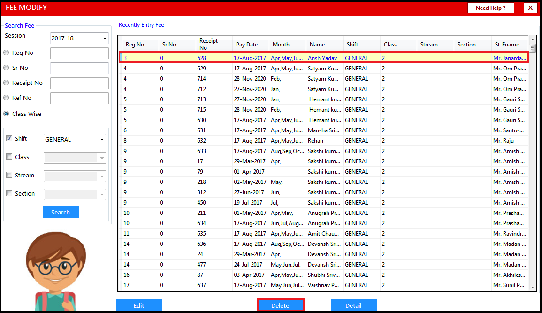Screen dimensions: 542x313
Task: Click the table scrollbar up arrow
Action: pyautogui.click(x=532, y=39)
